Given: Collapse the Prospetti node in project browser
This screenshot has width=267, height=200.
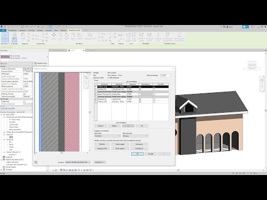Looking at the screenshot, I should tap(4, 139).
